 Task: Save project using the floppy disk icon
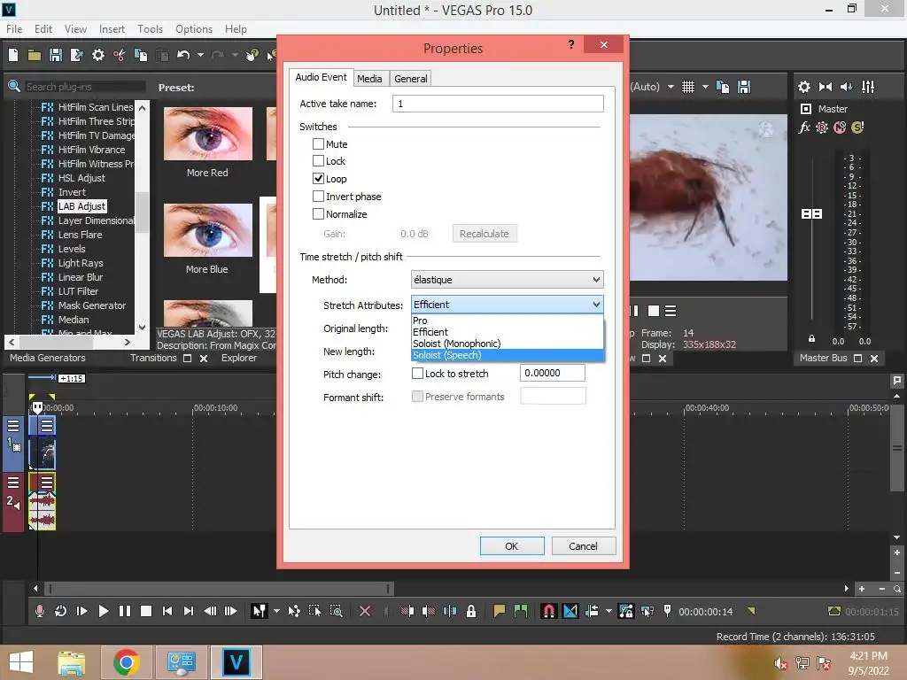56,55
